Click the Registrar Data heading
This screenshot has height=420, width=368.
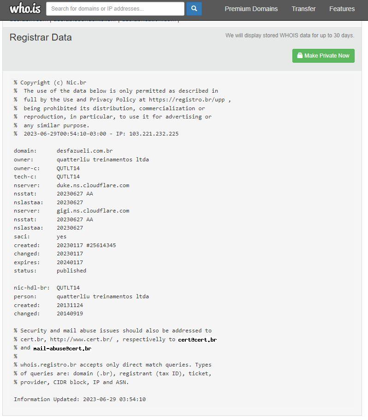pos(41,37)
